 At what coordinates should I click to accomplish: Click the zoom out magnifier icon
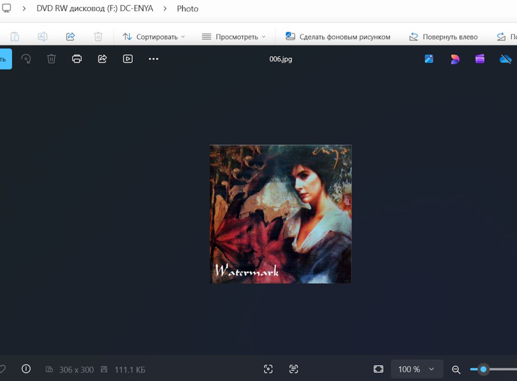pyautogui.click(x=456, y=369)
